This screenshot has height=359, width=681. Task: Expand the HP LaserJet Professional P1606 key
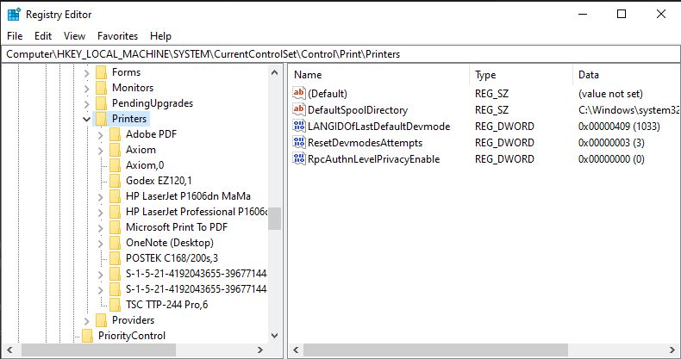pos(100,213)
